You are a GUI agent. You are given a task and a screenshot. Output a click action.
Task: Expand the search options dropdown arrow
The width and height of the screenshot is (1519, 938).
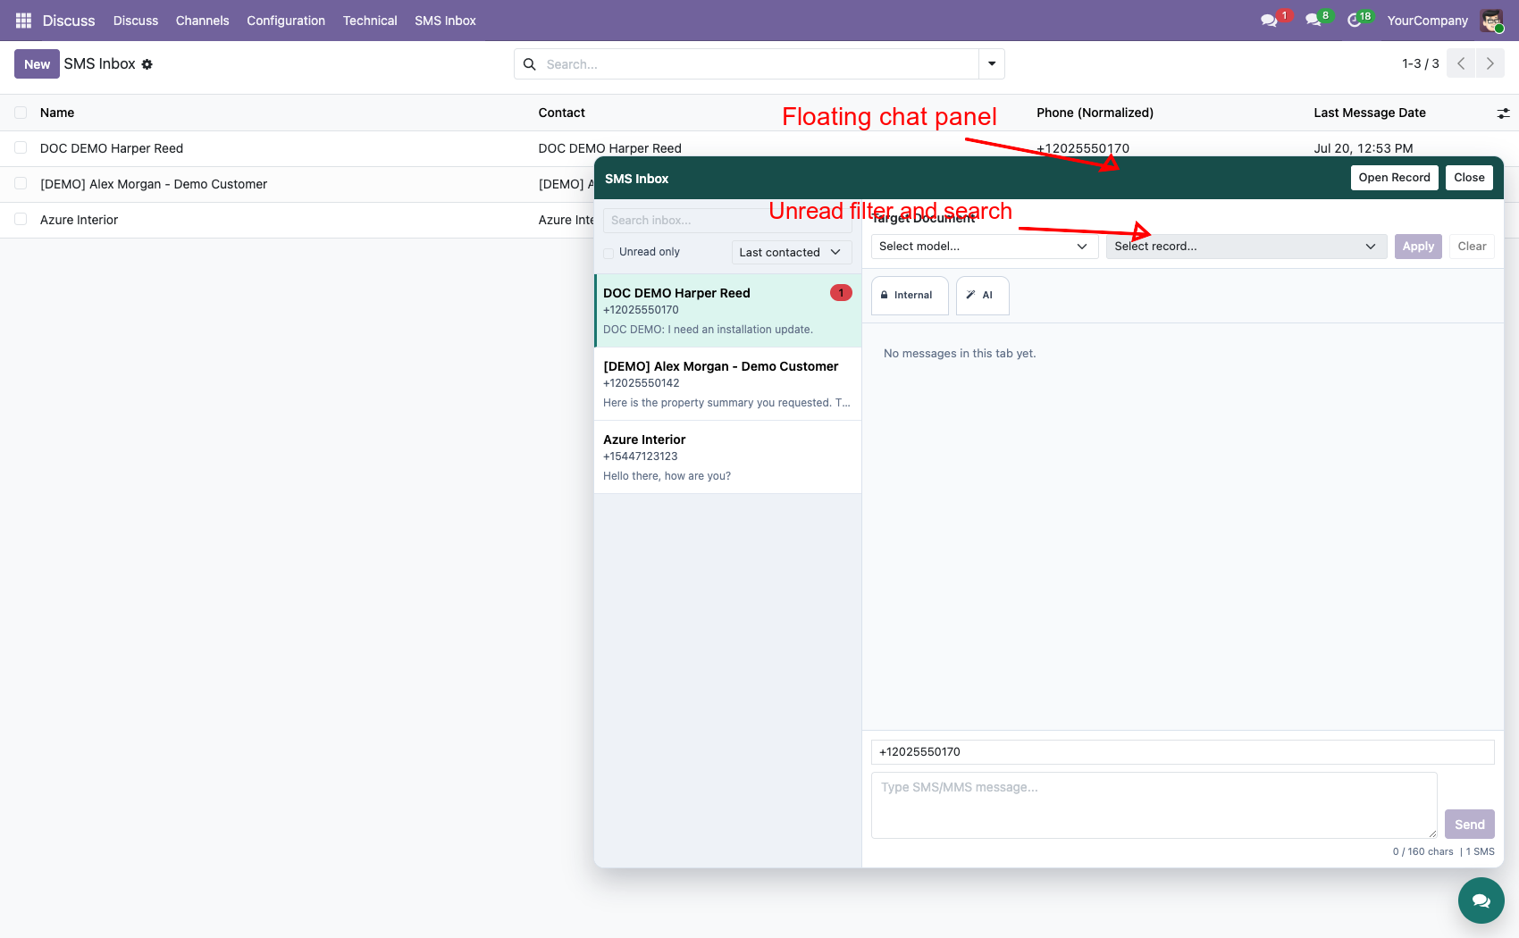(x=992, y=64)
